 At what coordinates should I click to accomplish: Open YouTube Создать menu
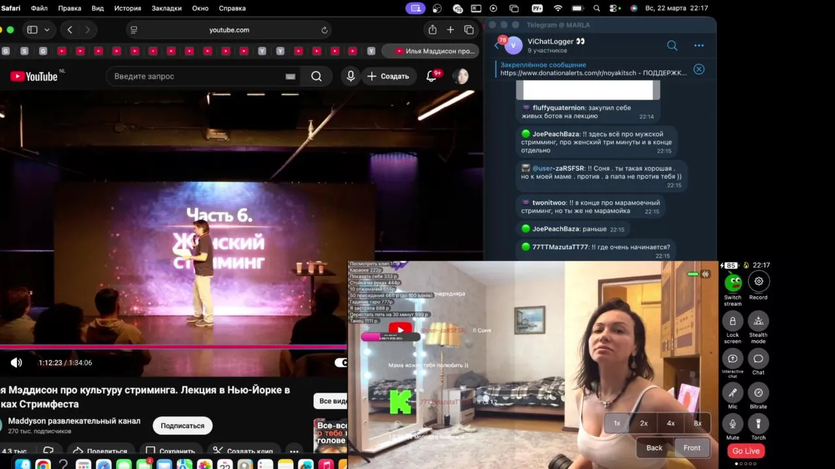pos(388,76)
